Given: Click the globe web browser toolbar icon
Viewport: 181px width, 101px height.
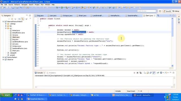Looking at the screenshot, I should (109, 8).
